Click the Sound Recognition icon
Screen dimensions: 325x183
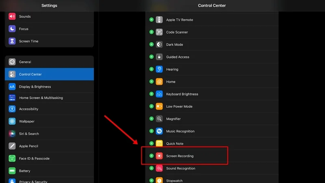159,168
